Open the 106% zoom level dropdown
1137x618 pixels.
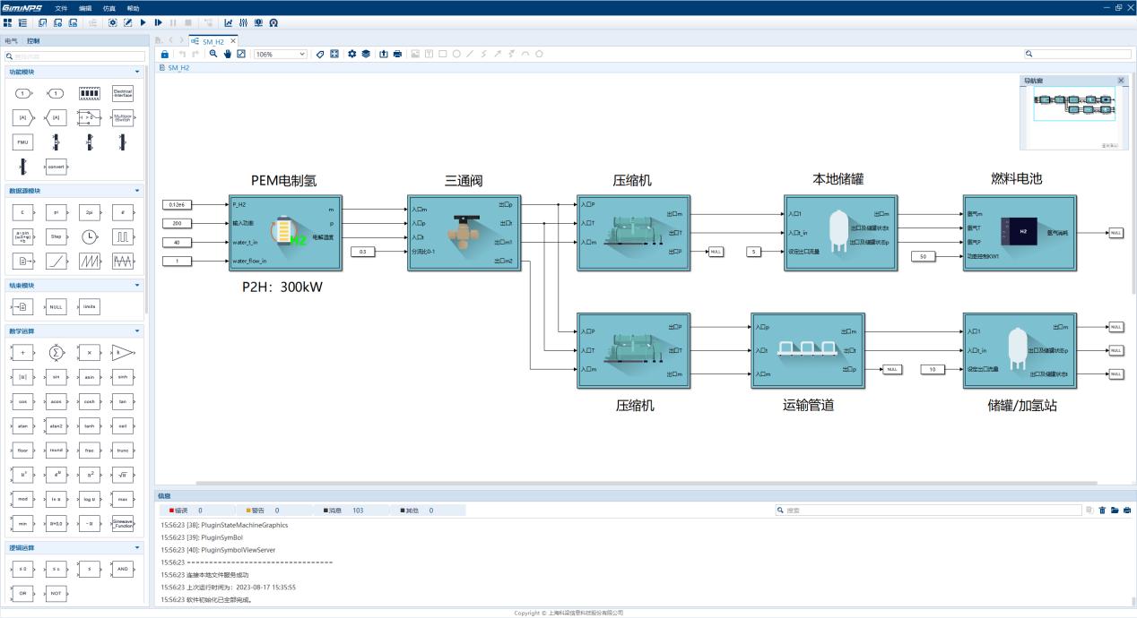281,54
